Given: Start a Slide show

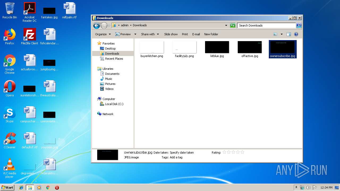Looking at the screenshot, I should pos(171,34).
